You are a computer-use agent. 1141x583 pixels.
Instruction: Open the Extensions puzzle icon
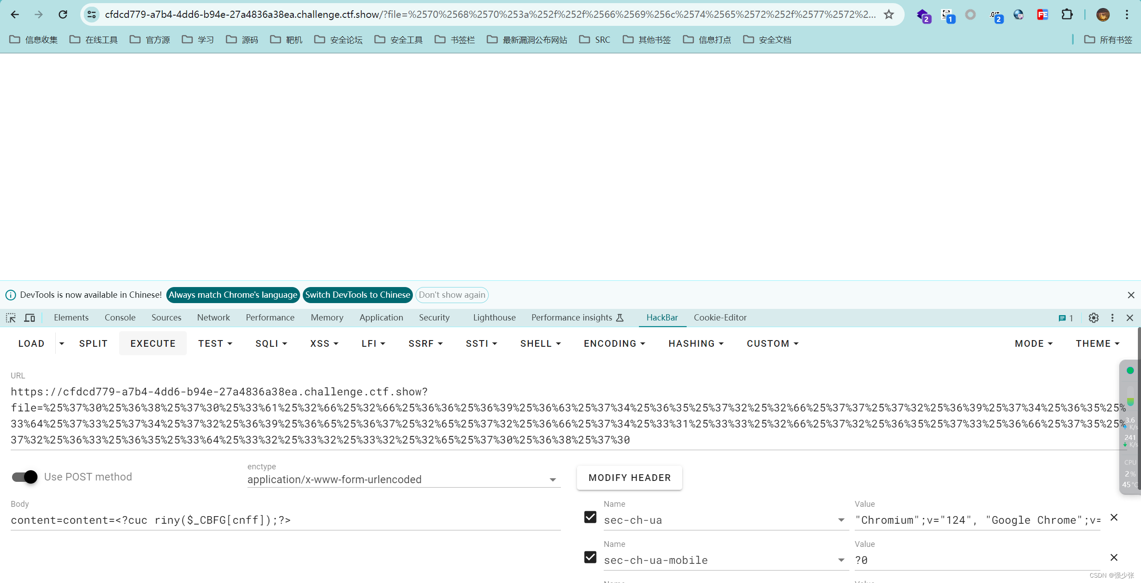1067,14
